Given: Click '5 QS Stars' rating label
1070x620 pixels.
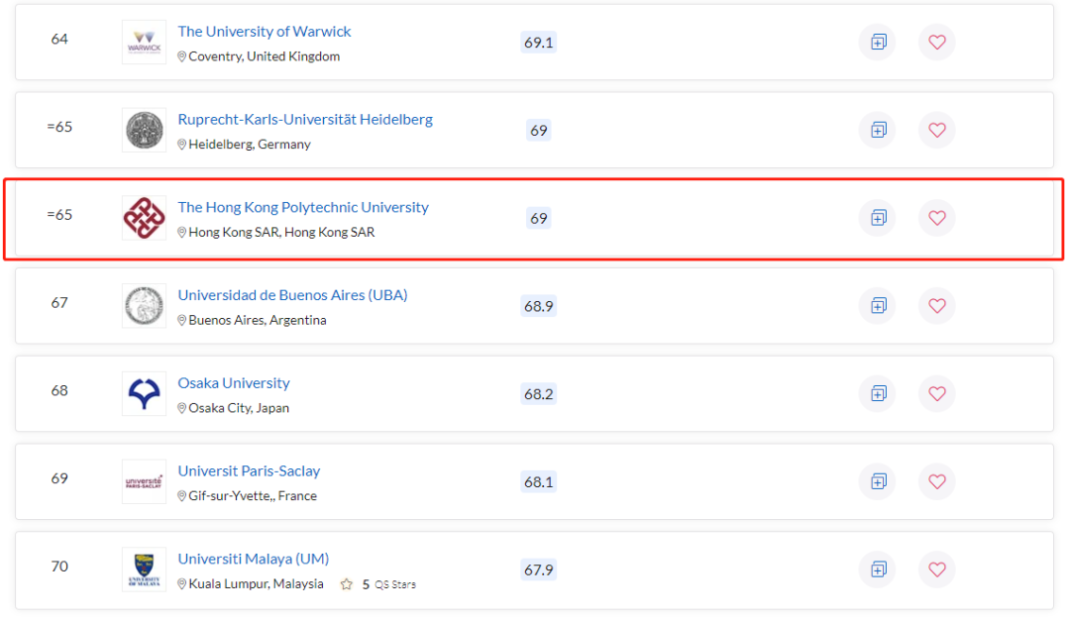Looking at the screenshot, I should pos(388,584).
